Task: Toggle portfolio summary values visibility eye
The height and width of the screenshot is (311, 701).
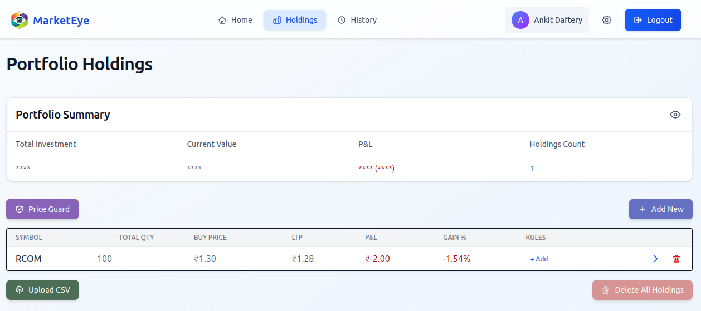Action: click(675, 115)
